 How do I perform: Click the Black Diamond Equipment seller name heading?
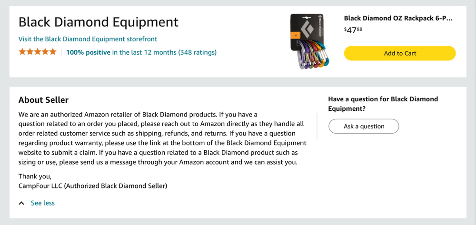[x=99, y=22]
